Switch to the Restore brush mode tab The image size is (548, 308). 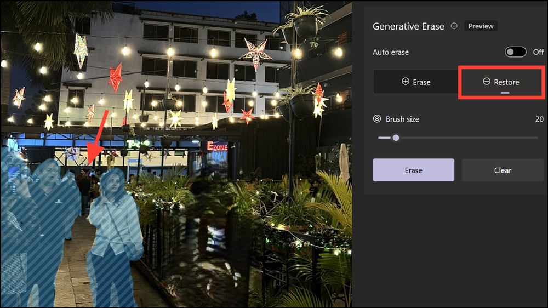501,82
